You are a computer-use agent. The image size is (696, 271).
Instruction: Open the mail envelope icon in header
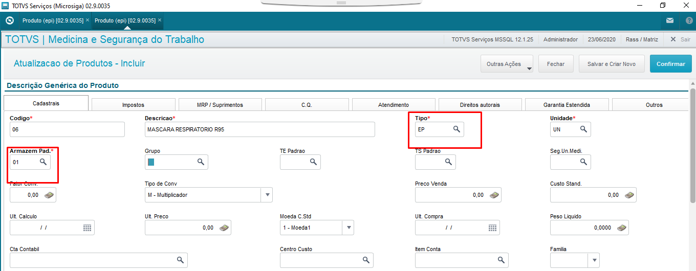(670, 20)
